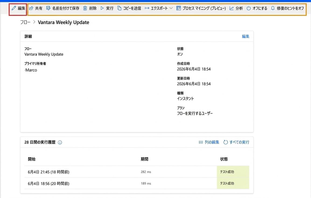Click the 修復のヒントをオフ bell icon

273,8
